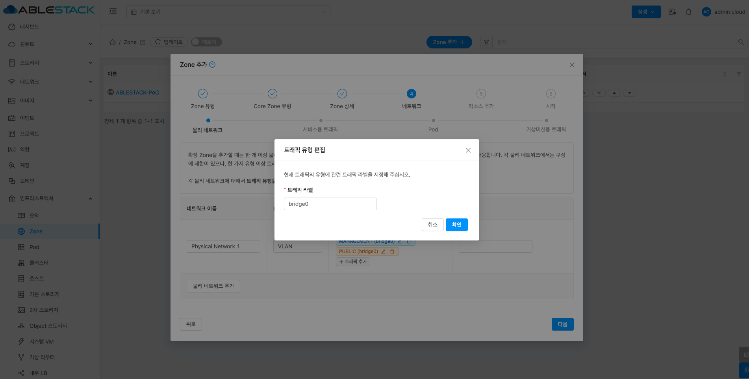Open the VLAN isolation method dropdown
Image resolution: width=749 pixels, height=379 pixels.
pos(298,246)
